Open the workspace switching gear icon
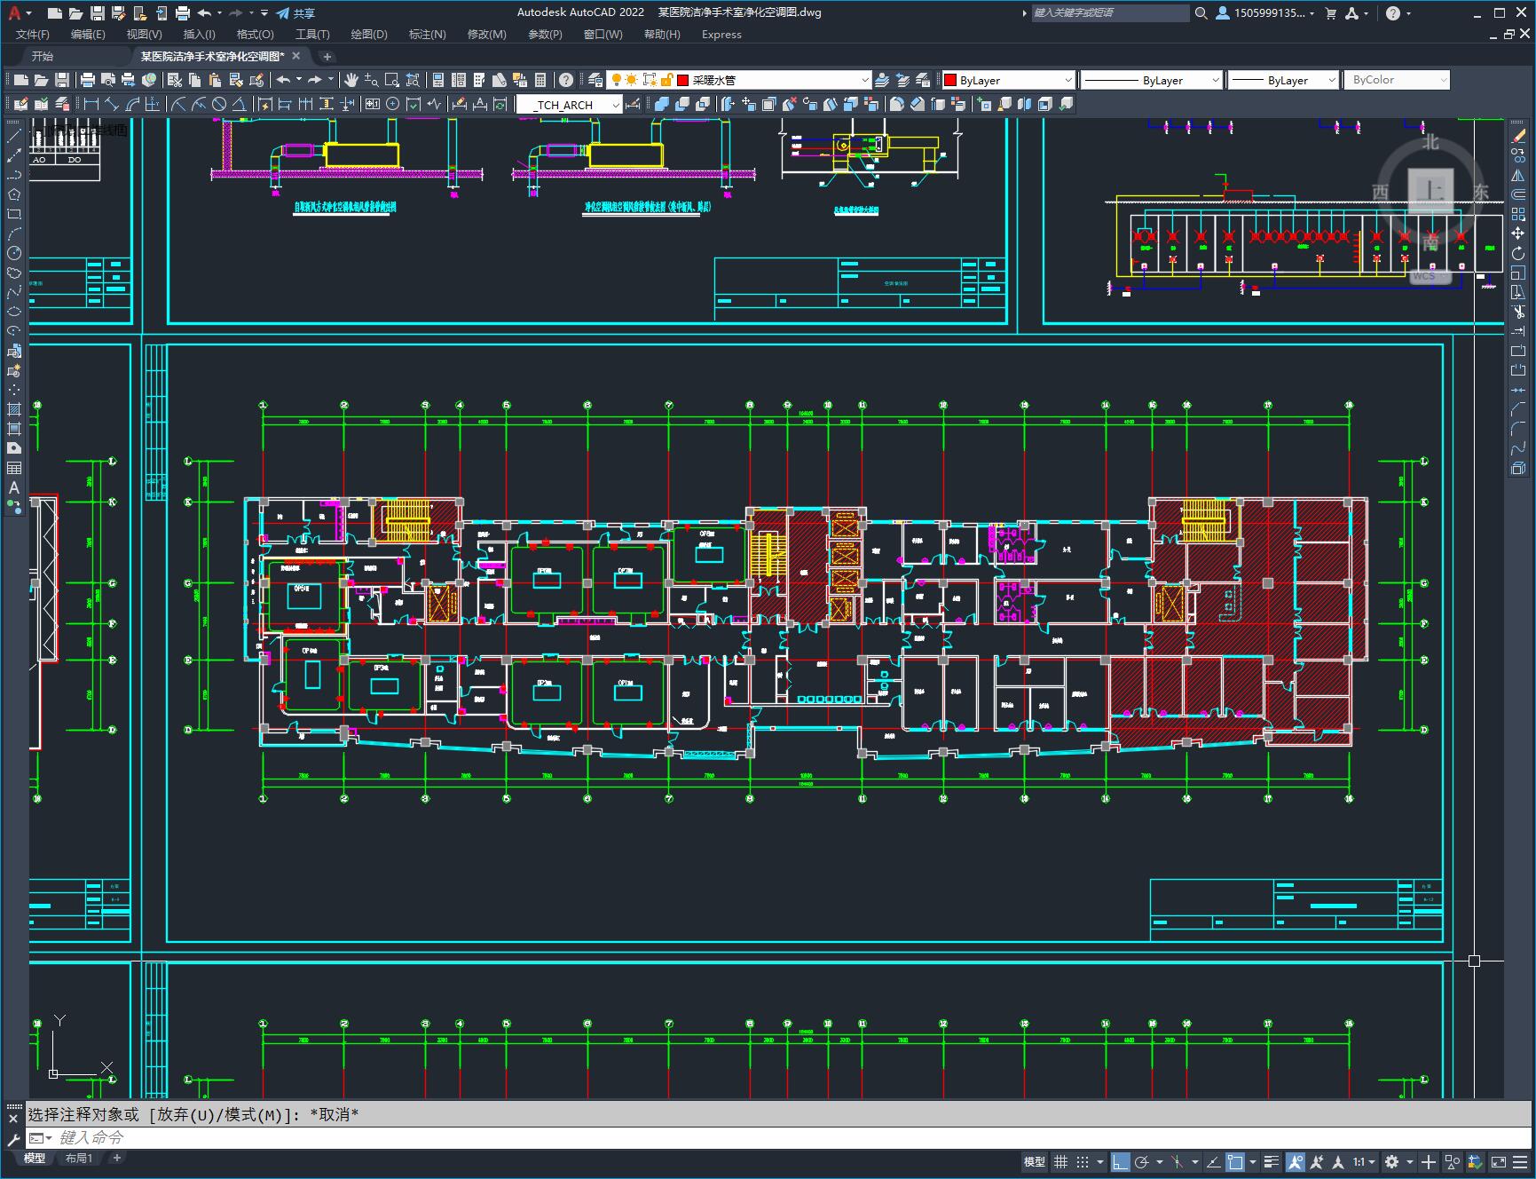The width and height of the screenshot is (1536, 1179). pos(1391,1162)
